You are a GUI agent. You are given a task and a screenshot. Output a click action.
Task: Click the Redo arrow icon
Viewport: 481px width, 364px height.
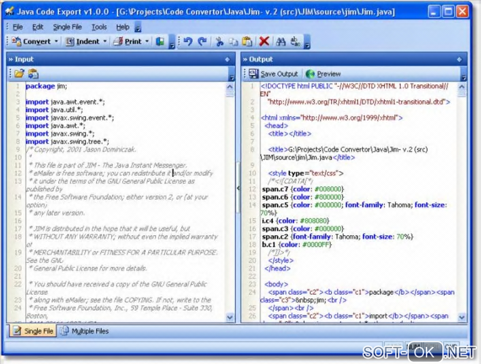[x=202, y=42]
